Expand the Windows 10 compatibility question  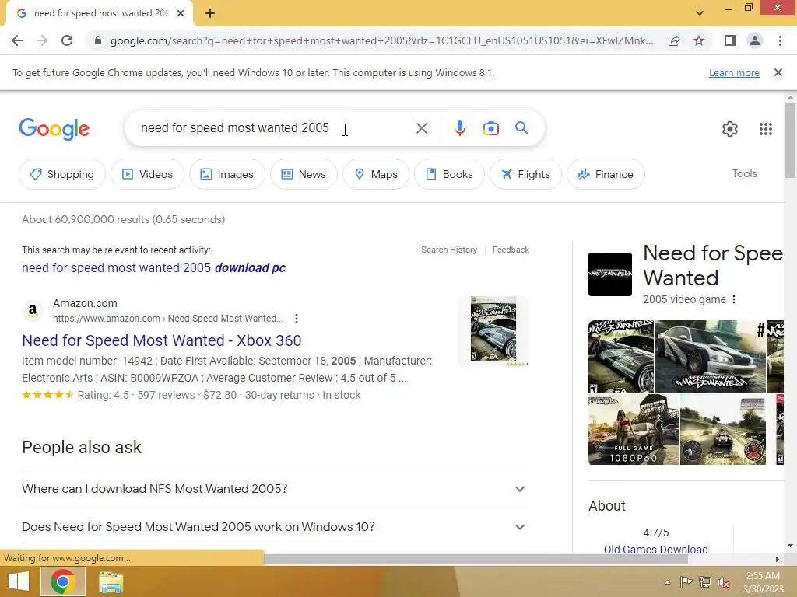tap(275, 527)
